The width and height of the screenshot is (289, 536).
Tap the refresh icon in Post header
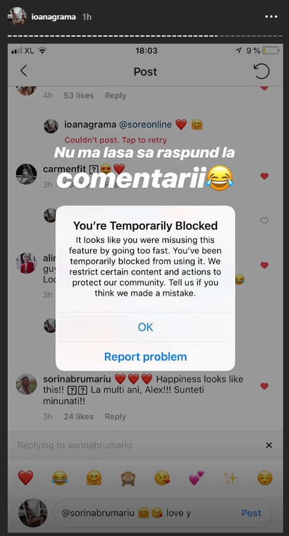(262, 71)
